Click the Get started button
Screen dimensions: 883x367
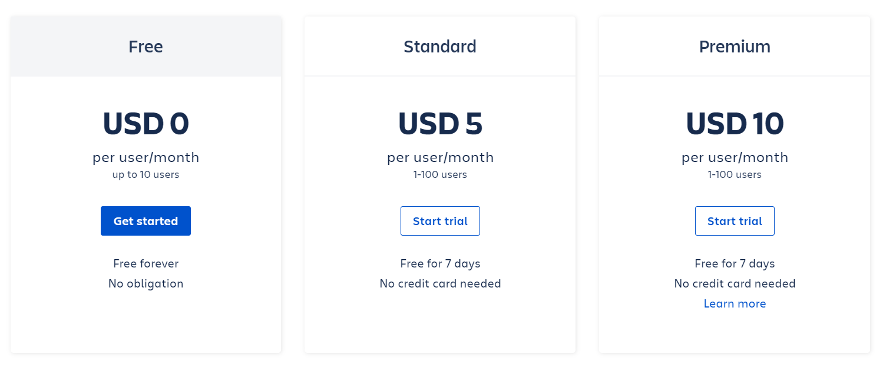(145, 221)
